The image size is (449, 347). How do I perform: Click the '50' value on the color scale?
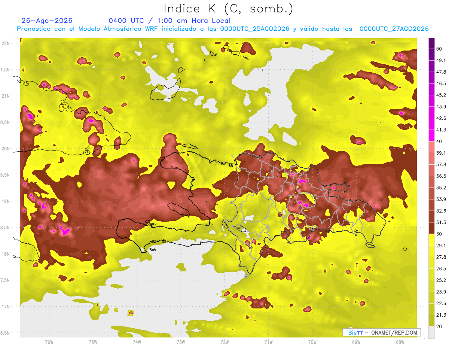439,49
